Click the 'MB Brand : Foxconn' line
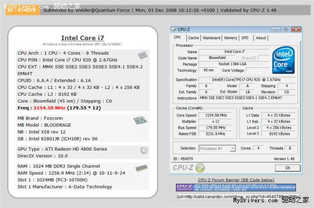Image resolution: width=314 pixels, height=208 pixels. (40, 118)
